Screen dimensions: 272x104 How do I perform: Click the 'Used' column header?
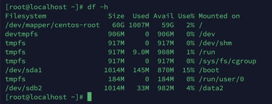(141, 16)
